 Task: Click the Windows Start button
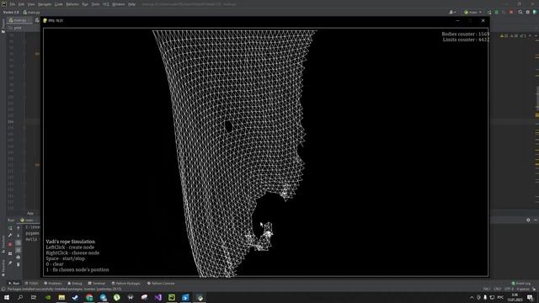pos(7,297)
